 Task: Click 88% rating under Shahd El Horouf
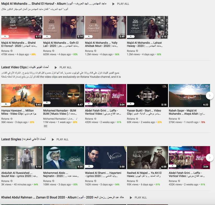coord(33,54)
